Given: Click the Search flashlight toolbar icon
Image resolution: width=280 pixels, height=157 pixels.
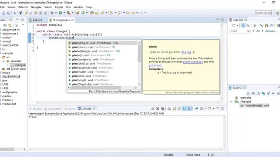Looking at the screenshot, I should tap(102, 13).
